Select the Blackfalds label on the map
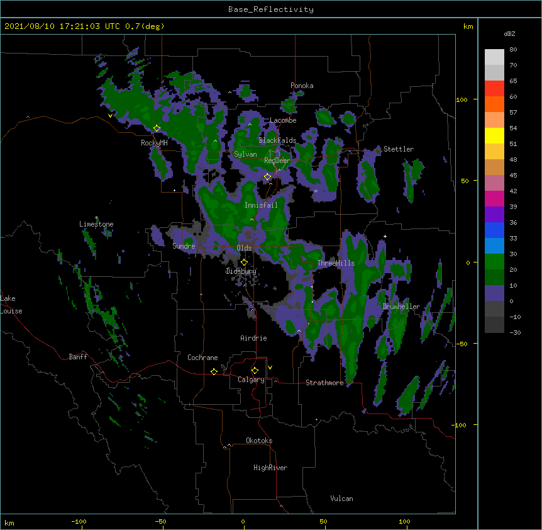This screenshot has height=530, width=542. click(x=277, y=140)
